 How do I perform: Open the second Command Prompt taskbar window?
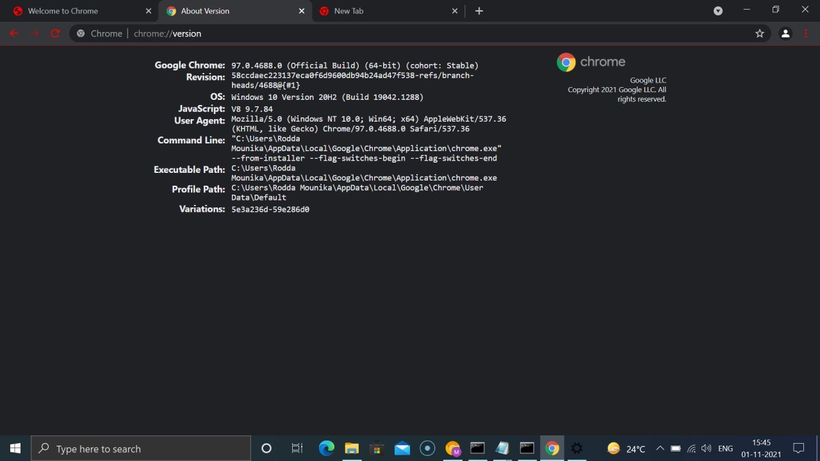[x=527, y=448]
